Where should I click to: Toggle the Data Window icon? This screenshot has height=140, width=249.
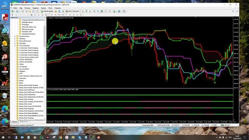[26, 11]
